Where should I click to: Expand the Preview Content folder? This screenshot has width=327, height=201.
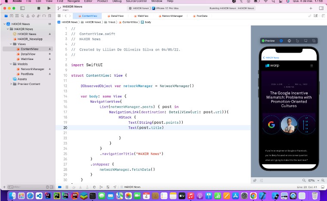tap(11, 84)
